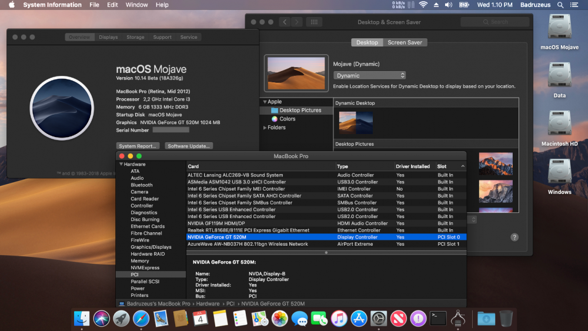Collapse the Hardware tree in System Report
The width and height of the screenshot is (588, 331).
[121, 164]
